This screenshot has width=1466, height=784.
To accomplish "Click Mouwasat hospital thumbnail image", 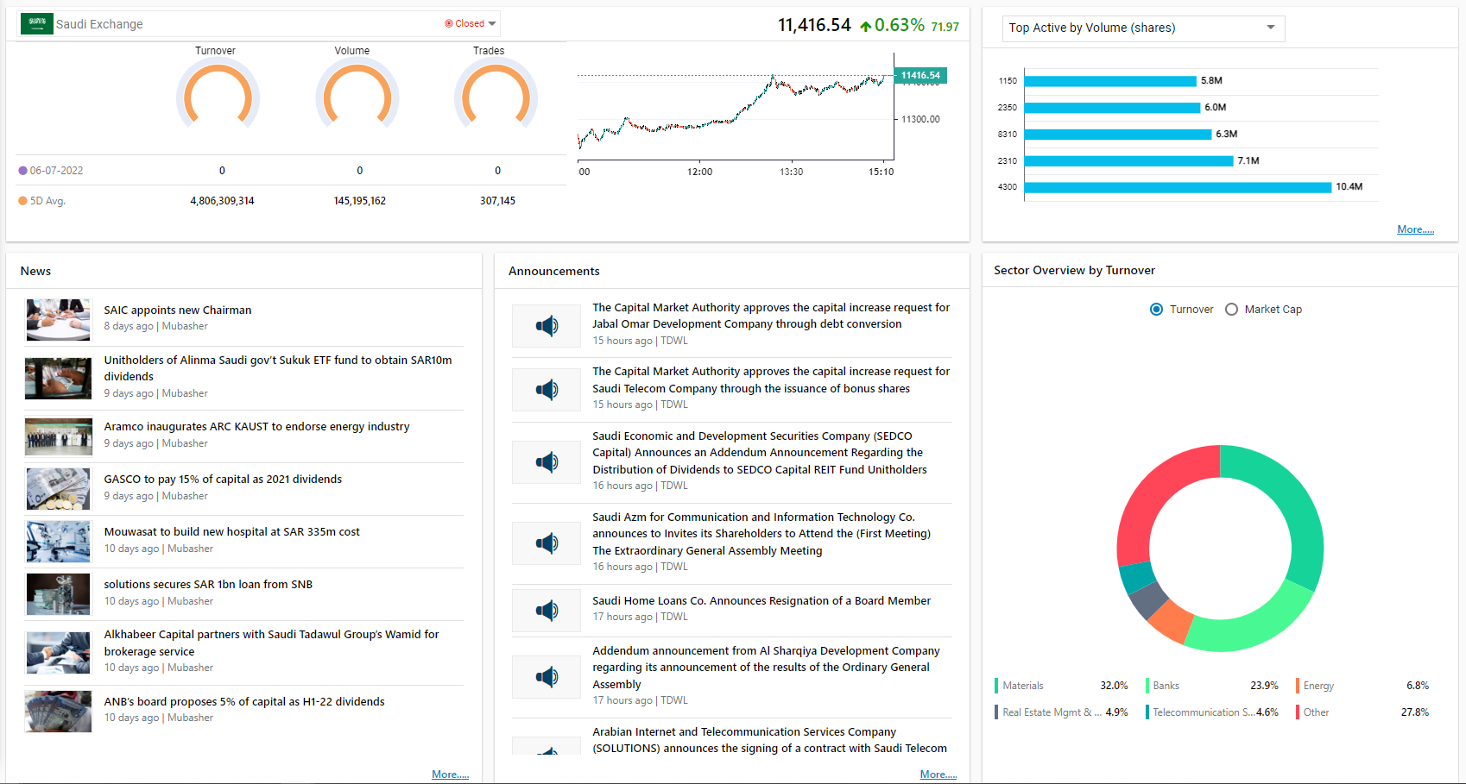I will click(x=58, y=542).
